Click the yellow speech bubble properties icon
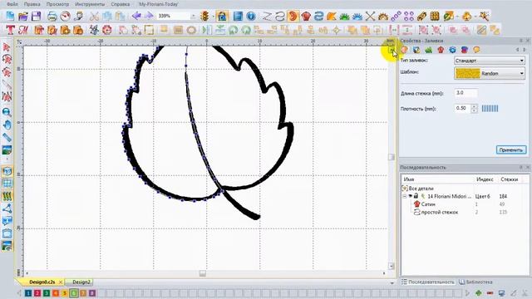This screenshot has height=299, width=532. [x=476, y=50]
